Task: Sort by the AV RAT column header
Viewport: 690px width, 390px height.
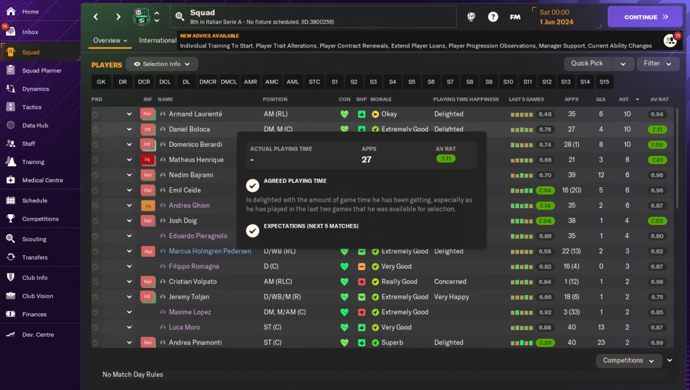Action: click(x=659, y=99)
